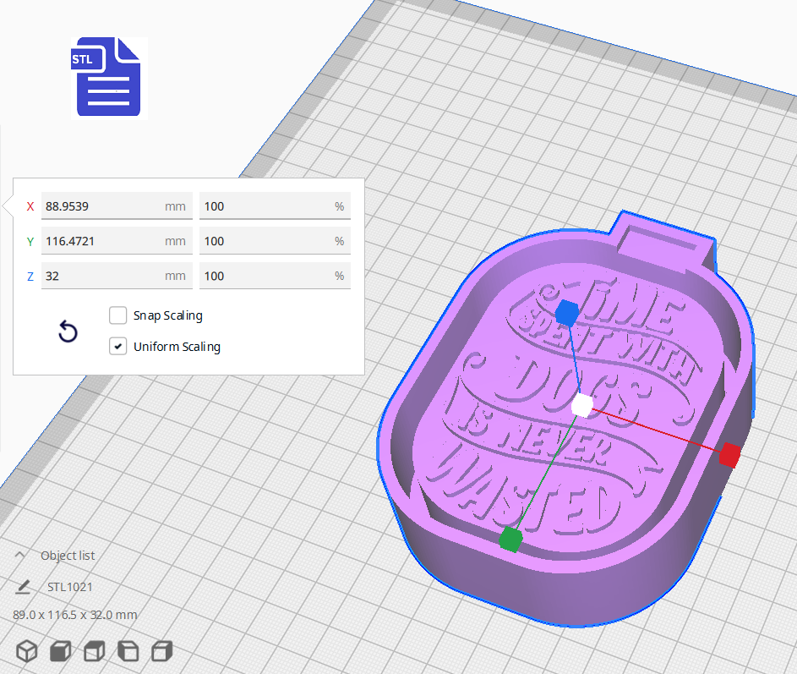Click the red X-axis scale handle
Image resolution: width=797 pixels, height=674 pixels.
728,456
